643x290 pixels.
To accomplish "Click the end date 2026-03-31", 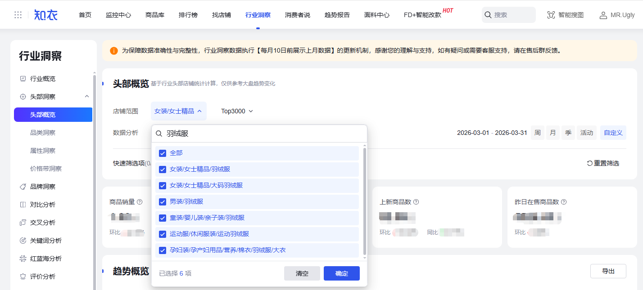I will point(511,133).
